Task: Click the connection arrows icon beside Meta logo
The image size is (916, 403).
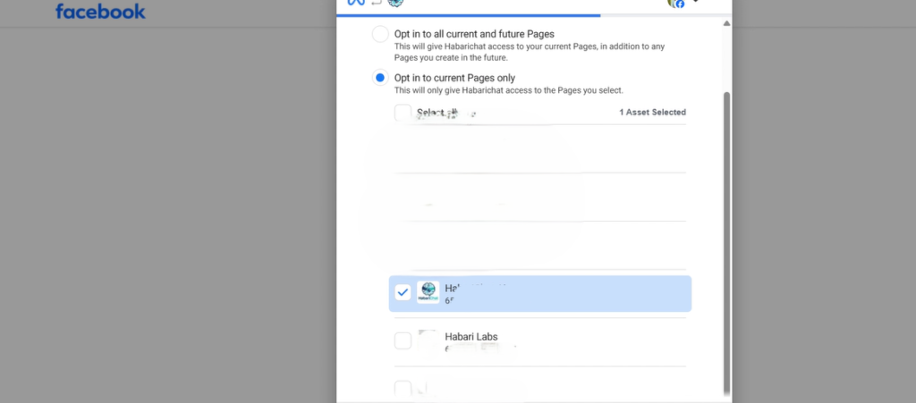Action: (x=376, y=3)
